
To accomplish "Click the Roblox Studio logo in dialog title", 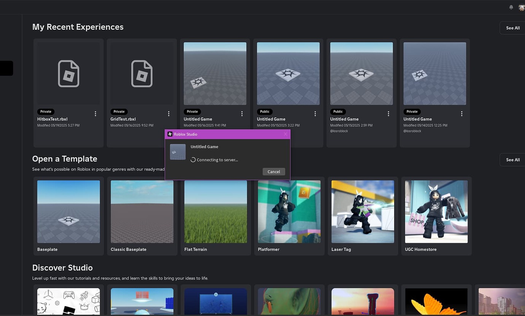I will [170, 134].
